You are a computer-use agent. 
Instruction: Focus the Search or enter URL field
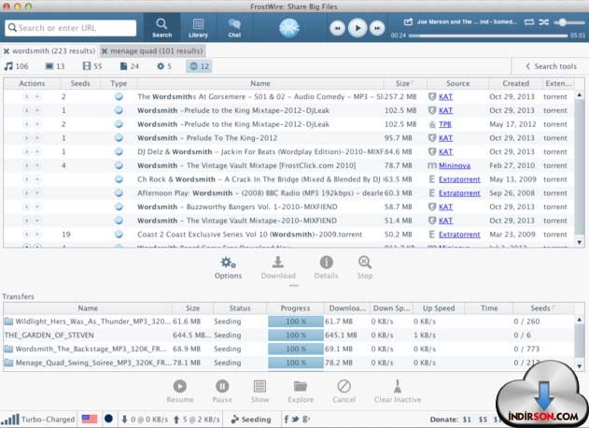pos(71,28)
